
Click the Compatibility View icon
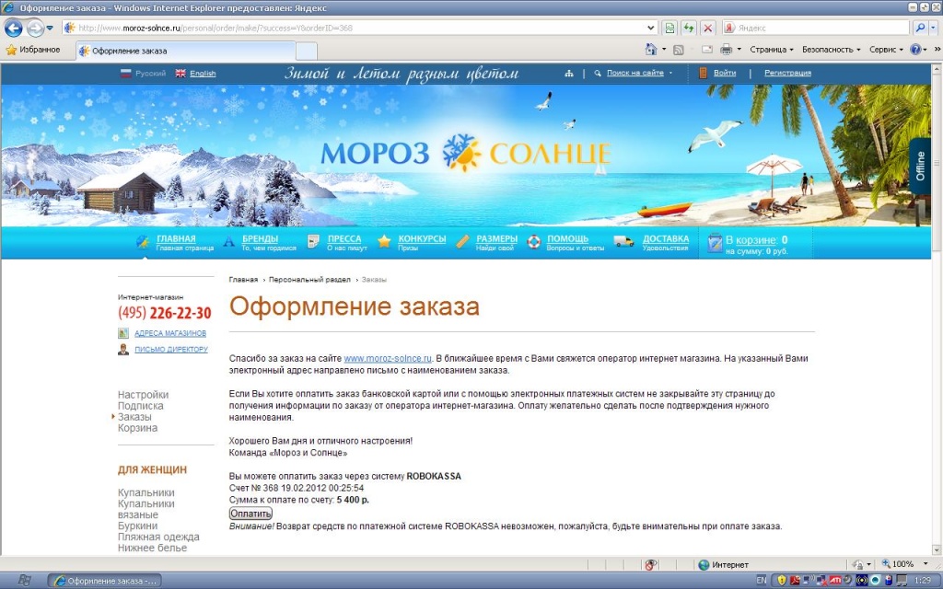[x=670, y=28]
